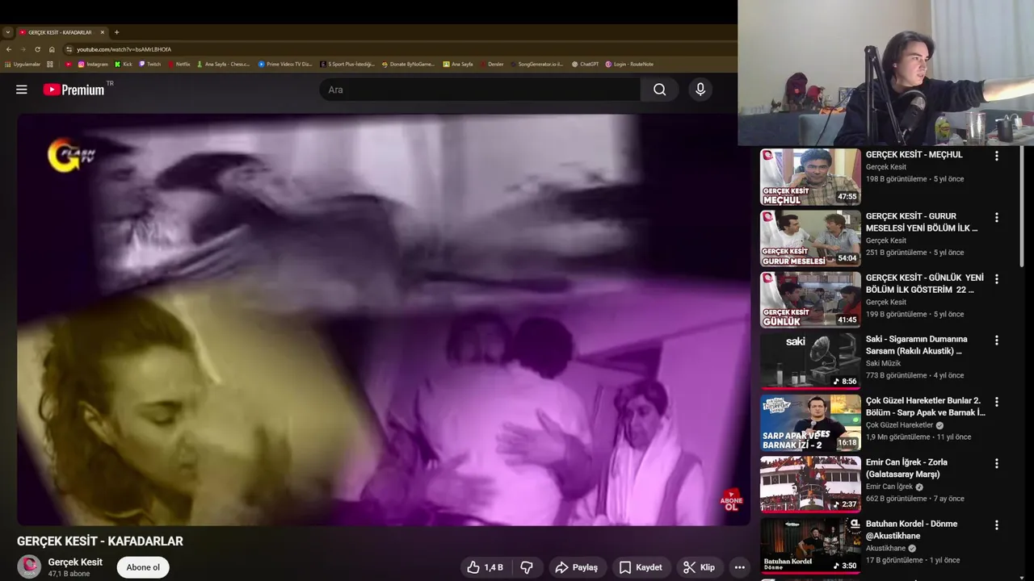This screenshot has height=581, width=1034.
Task: Open the Instagram bookmark
Action: point(93,64)
